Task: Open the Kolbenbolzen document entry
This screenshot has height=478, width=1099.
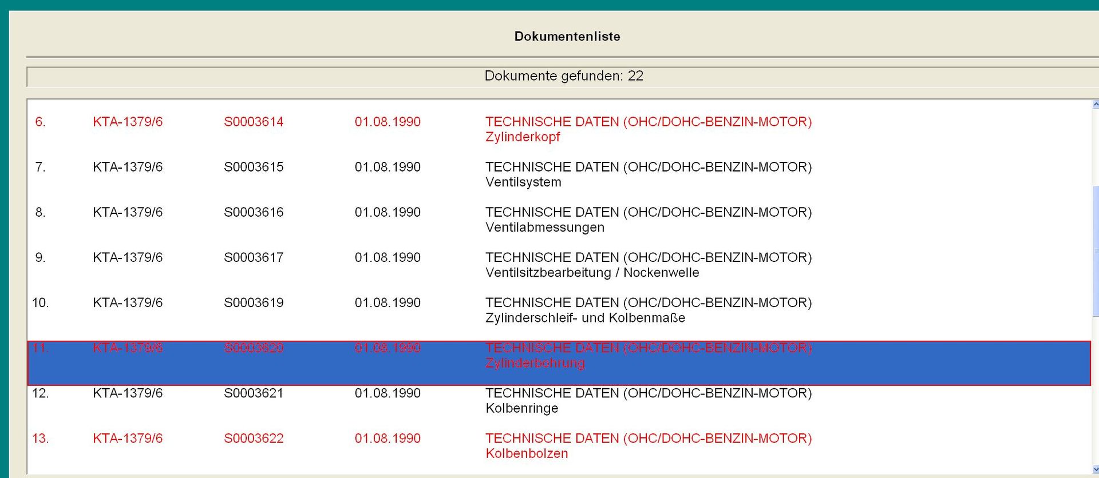Action: click(x=527, y=453)
